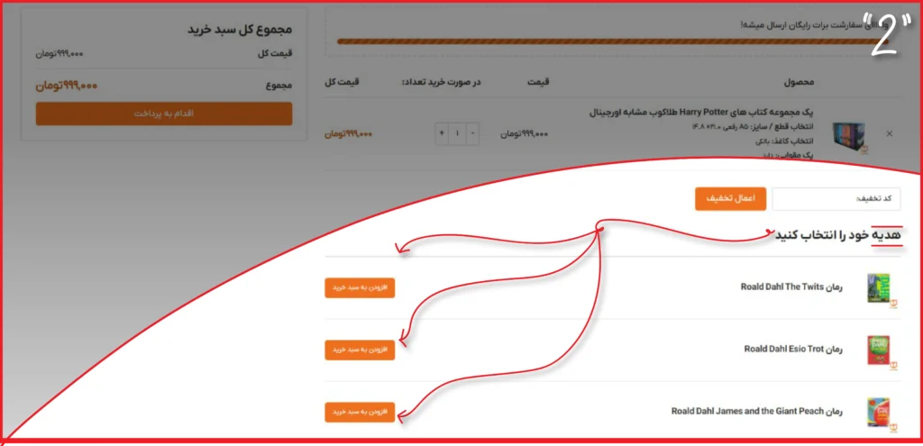
Task: Open the Harry Potter pack product title
Action: click(701, 113)
